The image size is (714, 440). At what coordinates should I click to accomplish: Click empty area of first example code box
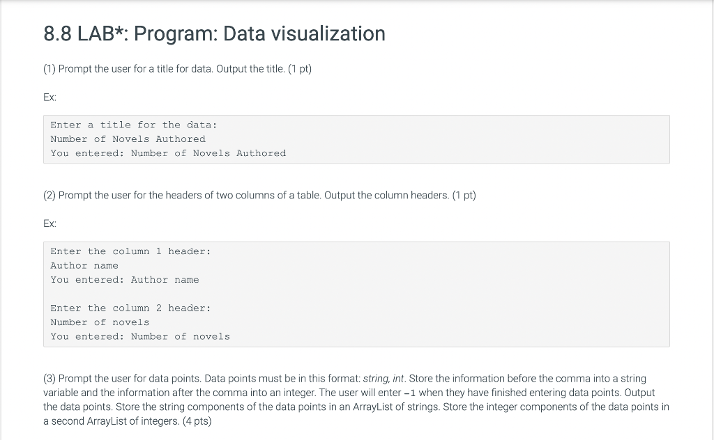478,139
